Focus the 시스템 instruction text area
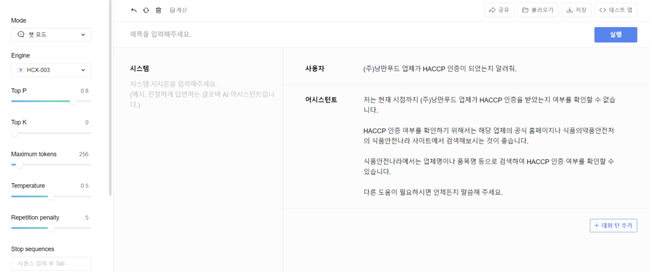The height and width of the screenshot is (272, 650). 202,94
